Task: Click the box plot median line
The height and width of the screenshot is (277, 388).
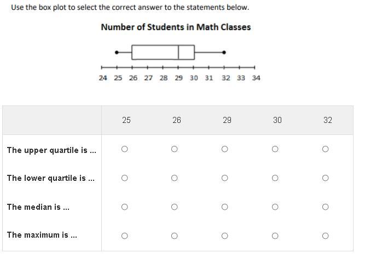Action: 179,52
